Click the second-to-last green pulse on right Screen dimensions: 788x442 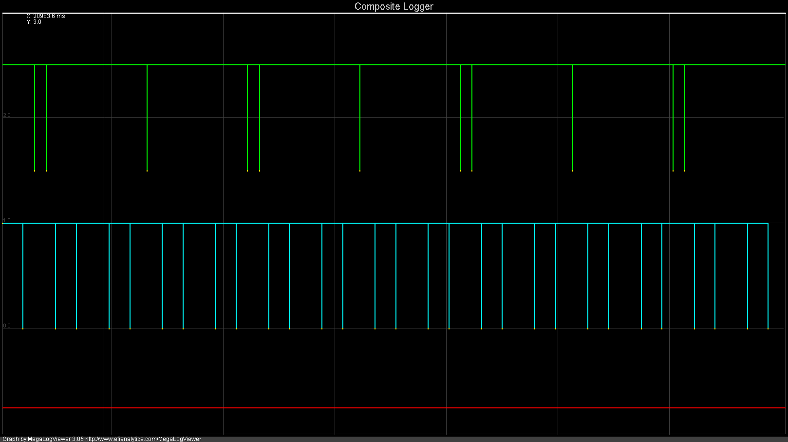[x=673, y=117]
